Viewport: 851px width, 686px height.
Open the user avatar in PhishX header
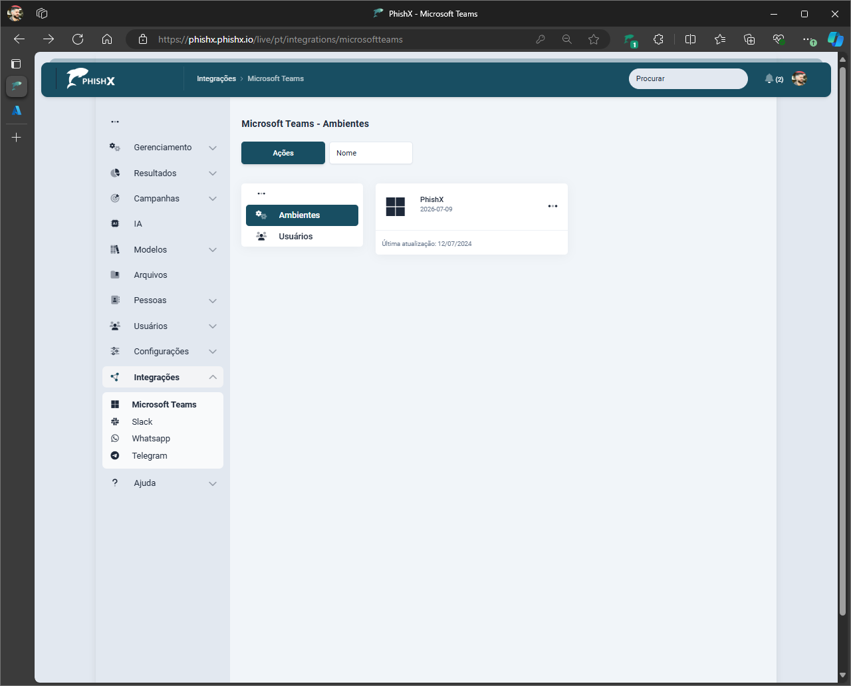pyautogui.click(x=799, y=78)
